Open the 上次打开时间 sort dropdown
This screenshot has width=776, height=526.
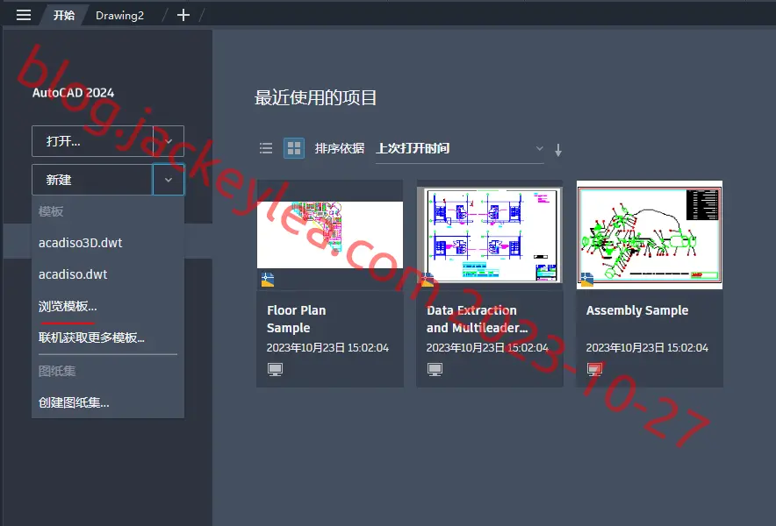pos(460,149)
